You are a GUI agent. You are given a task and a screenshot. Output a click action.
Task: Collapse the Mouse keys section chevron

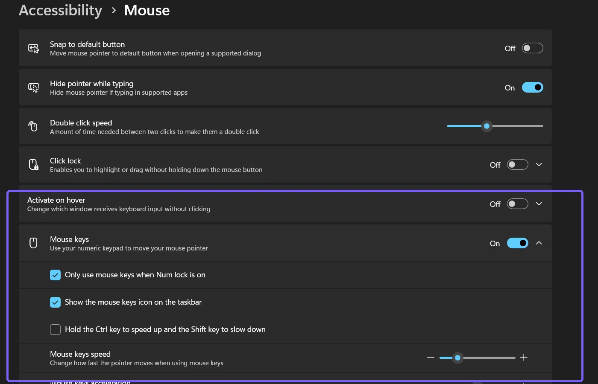click(539, 243)
